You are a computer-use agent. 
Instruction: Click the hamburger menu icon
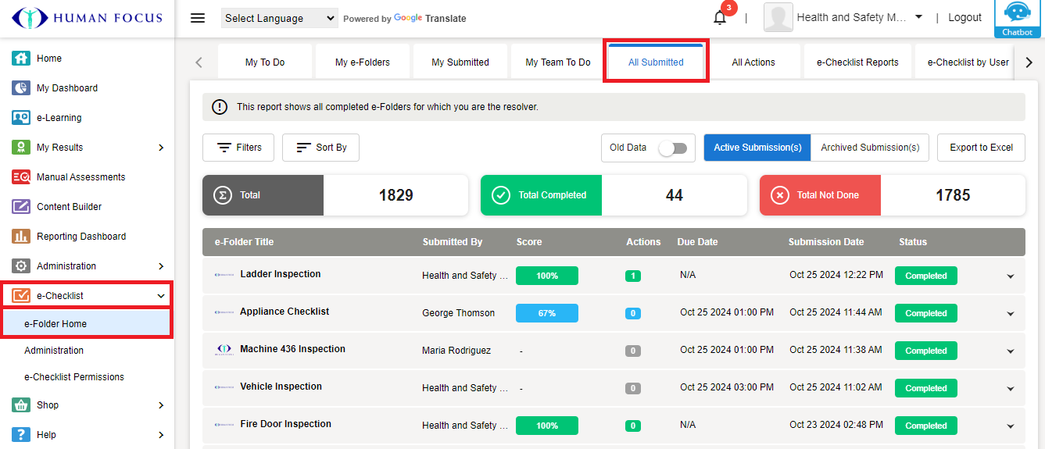click(x=198, y=18)
